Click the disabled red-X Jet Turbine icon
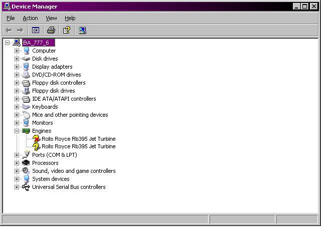Image resolution: width=321 pixels, height=227 pixels. [x=36, y=139]
